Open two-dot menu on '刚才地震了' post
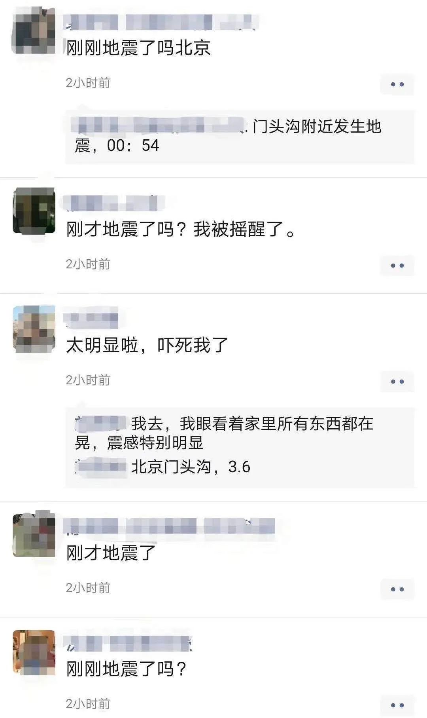Screen dimensions: 427x718 (397, 589)
